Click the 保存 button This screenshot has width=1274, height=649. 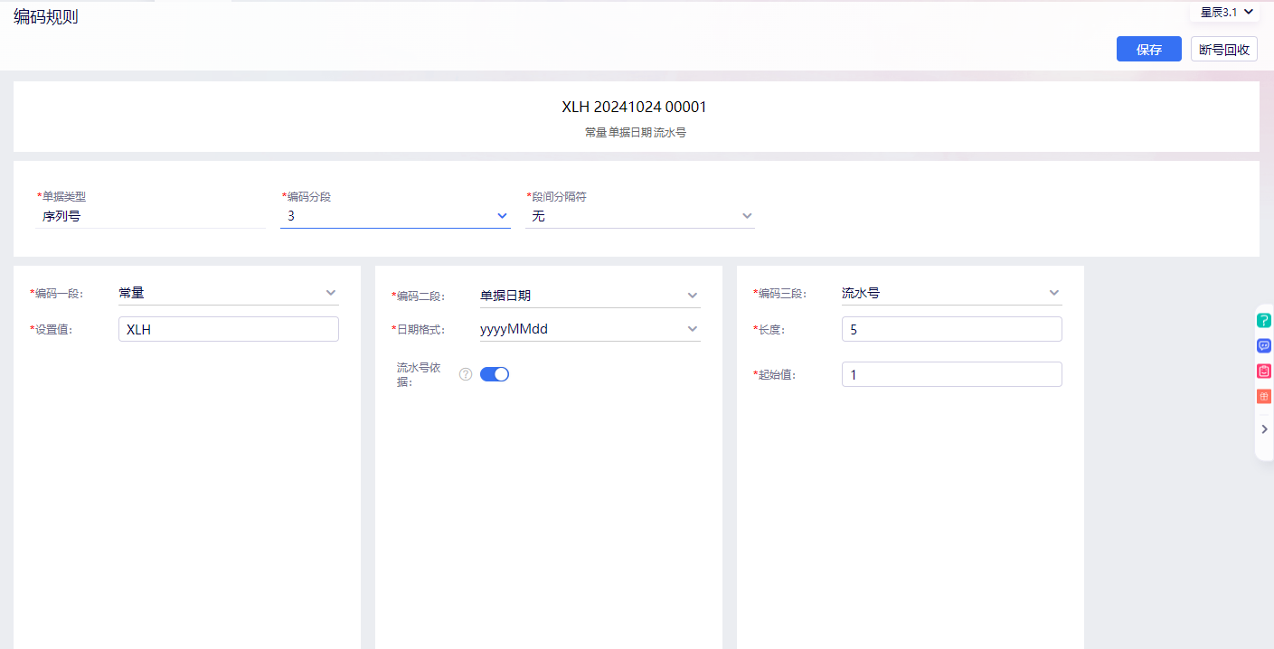tap(1148, 50)
